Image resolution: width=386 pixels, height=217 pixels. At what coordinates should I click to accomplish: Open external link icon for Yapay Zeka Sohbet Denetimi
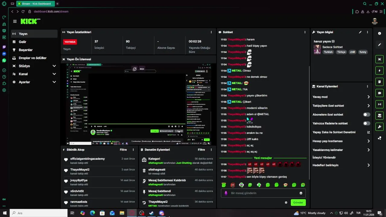coord(368,132)
